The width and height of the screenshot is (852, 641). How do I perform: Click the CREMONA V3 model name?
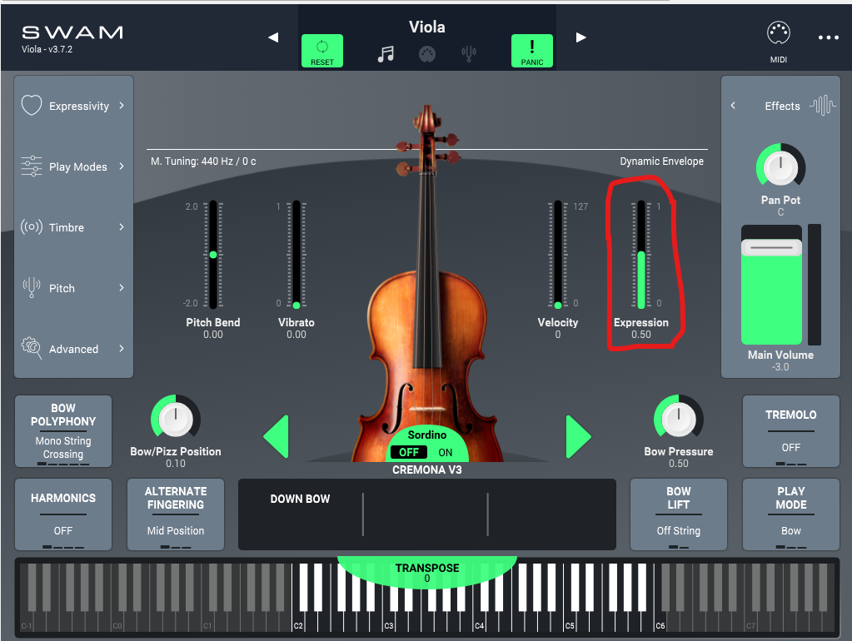[427, 470]
